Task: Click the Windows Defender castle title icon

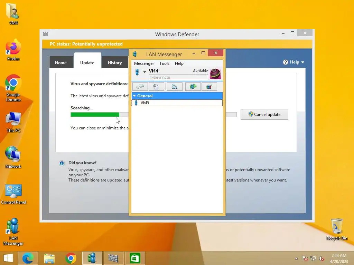Action: [x=45, y=34]
